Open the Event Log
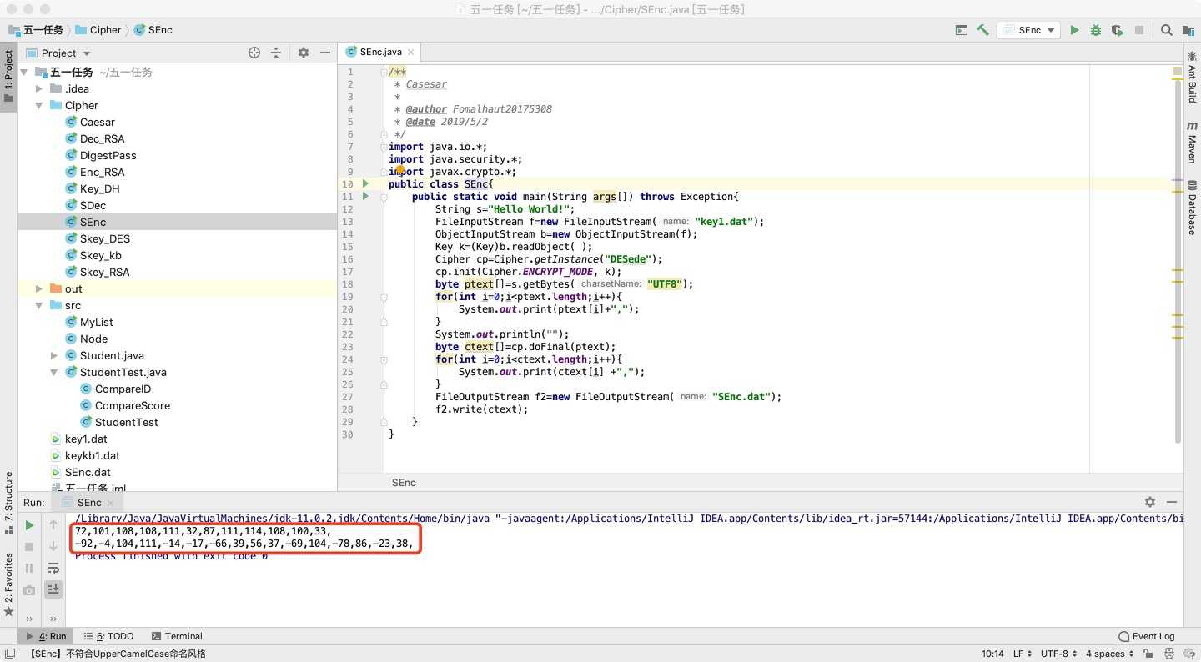1201x662 pixels. 1147,636
